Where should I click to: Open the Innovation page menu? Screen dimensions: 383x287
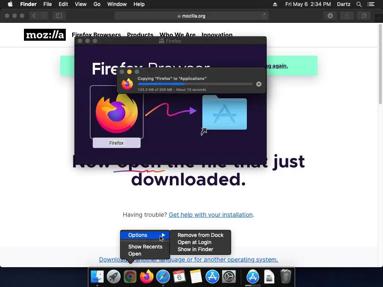point(217,35)
